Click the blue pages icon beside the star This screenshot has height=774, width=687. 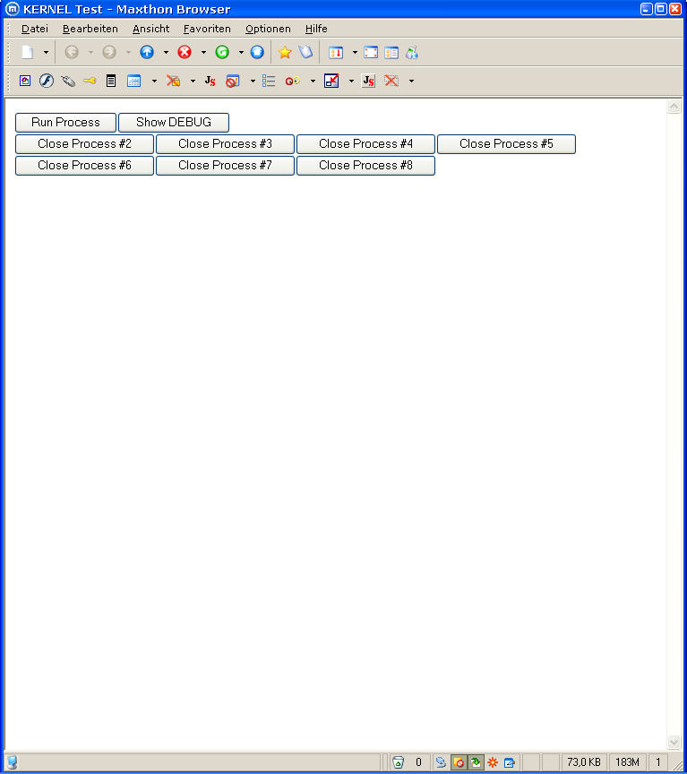tap(305, 52)
